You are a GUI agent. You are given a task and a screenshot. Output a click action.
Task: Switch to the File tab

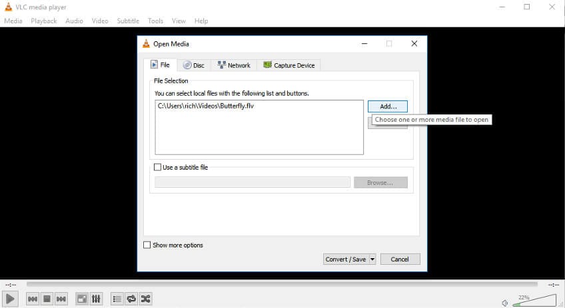[x=161, y=65]
